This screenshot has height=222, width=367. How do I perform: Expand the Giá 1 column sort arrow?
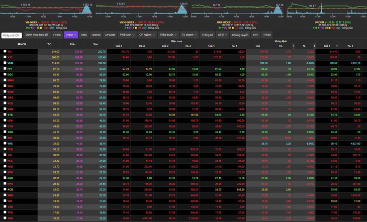coord(337,46)
